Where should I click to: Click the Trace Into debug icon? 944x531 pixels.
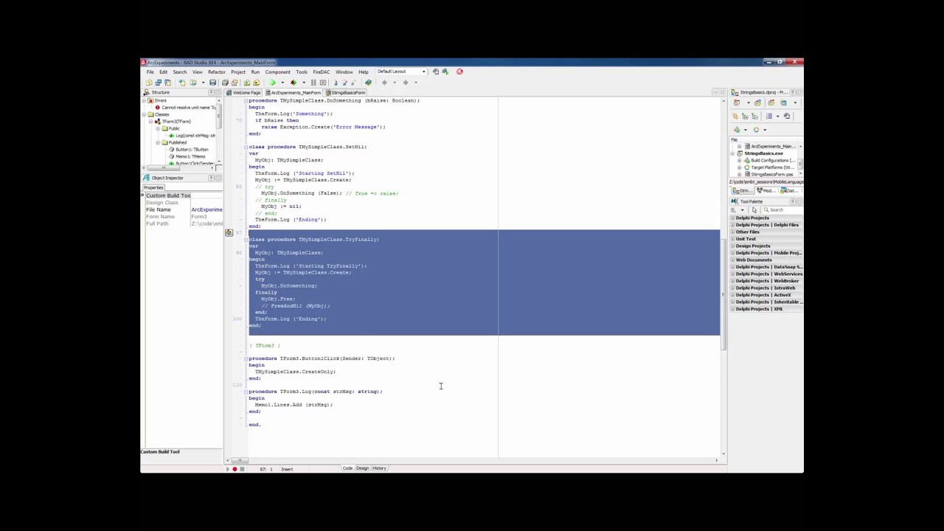(x=336, y=83)
